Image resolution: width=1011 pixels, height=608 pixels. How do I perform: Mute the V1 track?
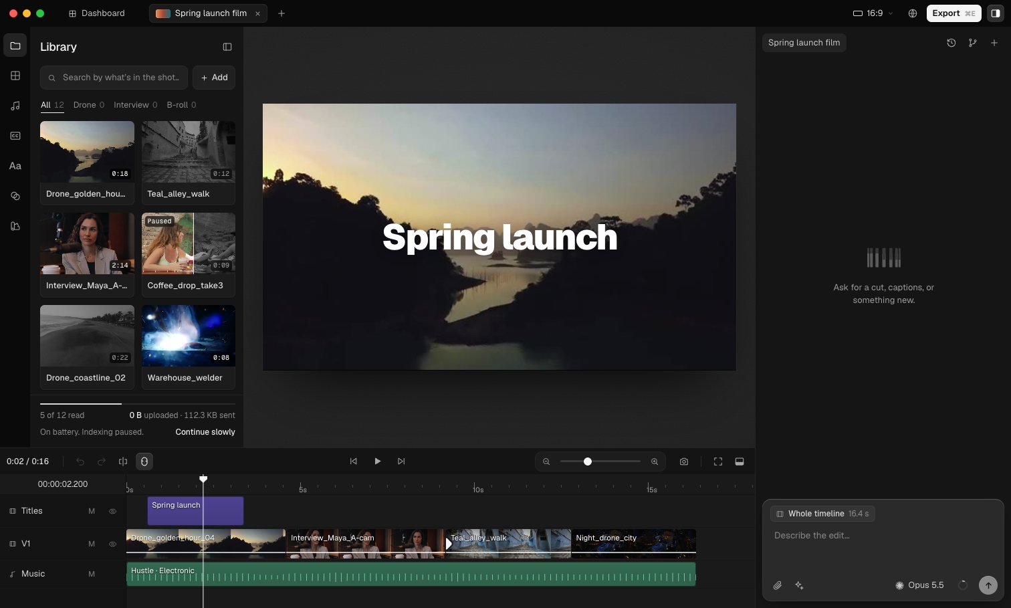[x=92, y=544]
